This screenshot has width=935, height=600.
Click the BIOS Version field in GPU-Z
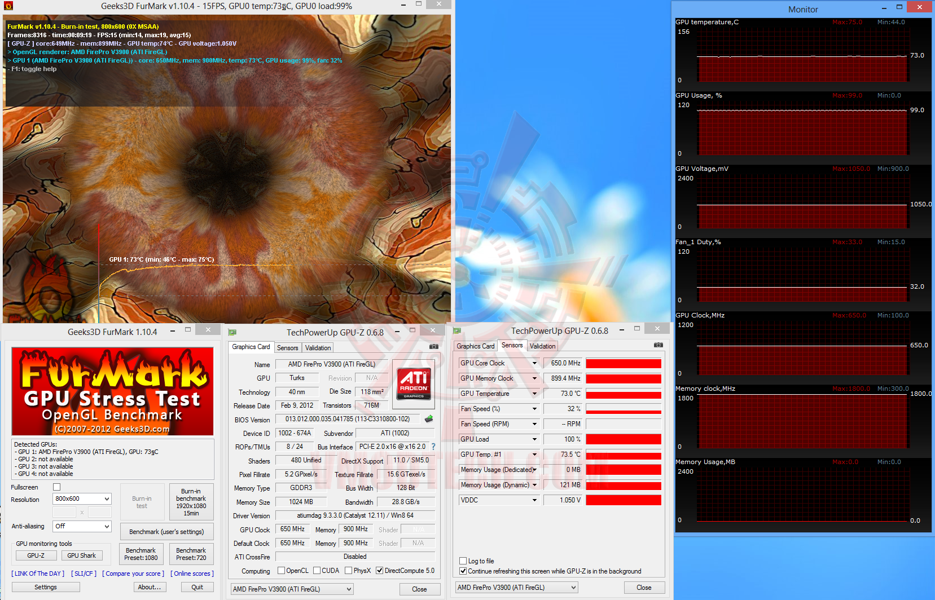(348, 419)
